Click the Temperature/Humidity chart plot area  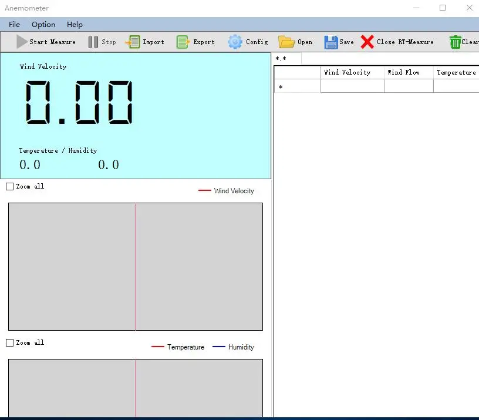point(136,388)
